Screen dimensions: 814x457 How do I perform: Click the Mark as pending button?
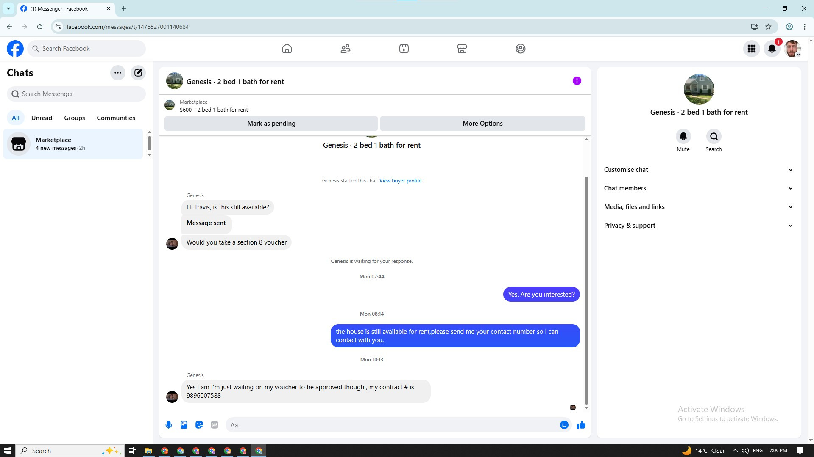pos(271,124)
